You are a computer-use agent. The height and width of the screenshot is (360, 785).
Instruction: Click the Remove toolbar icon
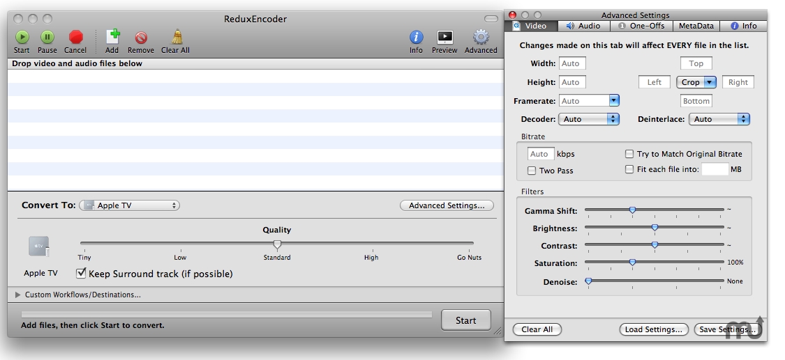pyautogui.click(x=141, y=38)
